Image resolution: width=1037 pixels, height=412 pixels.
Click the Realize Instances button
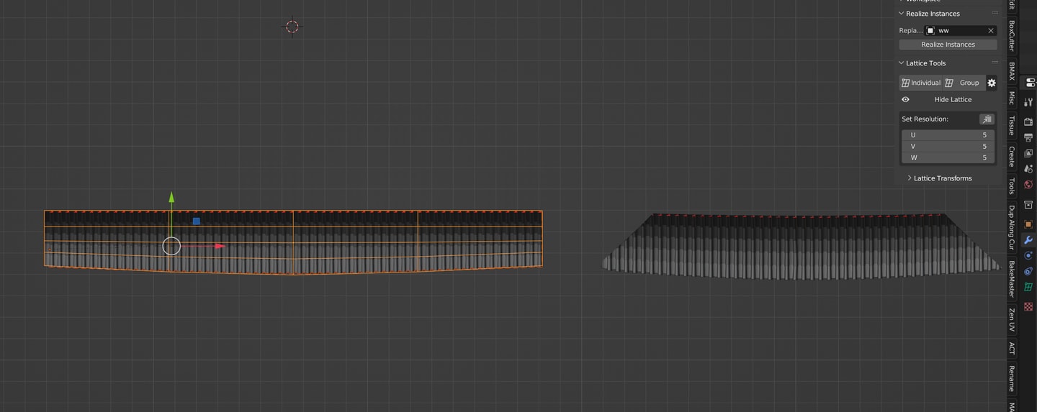point(948,45)
